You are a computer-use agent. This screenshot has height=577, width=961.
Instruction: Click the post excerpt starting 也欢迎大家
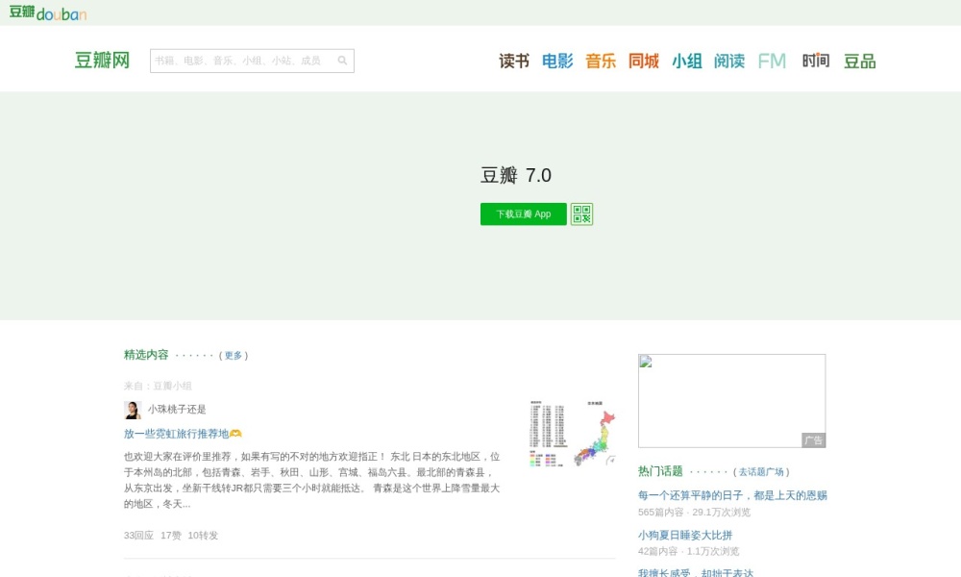(312, 480)
